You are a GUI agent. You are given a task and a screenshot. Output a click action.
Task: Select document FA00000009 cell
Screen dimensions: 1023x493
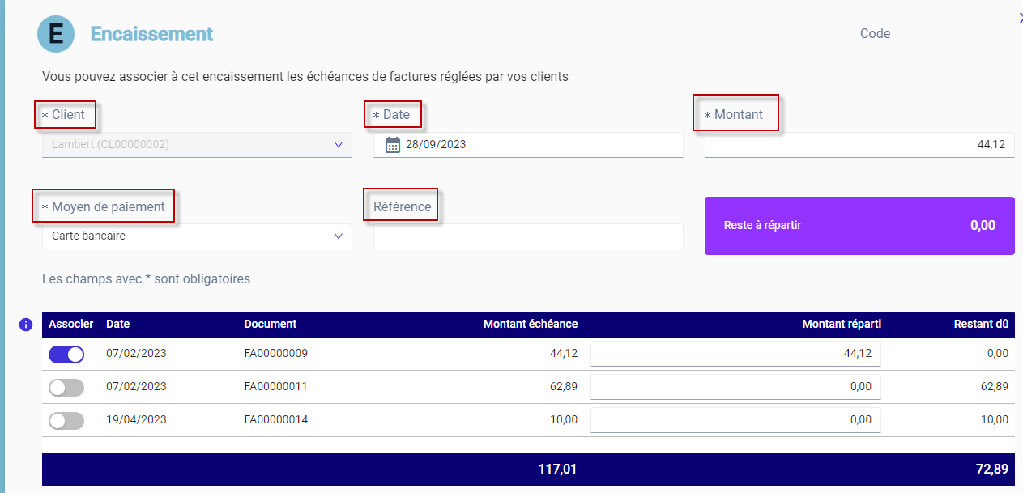[276, 354]
